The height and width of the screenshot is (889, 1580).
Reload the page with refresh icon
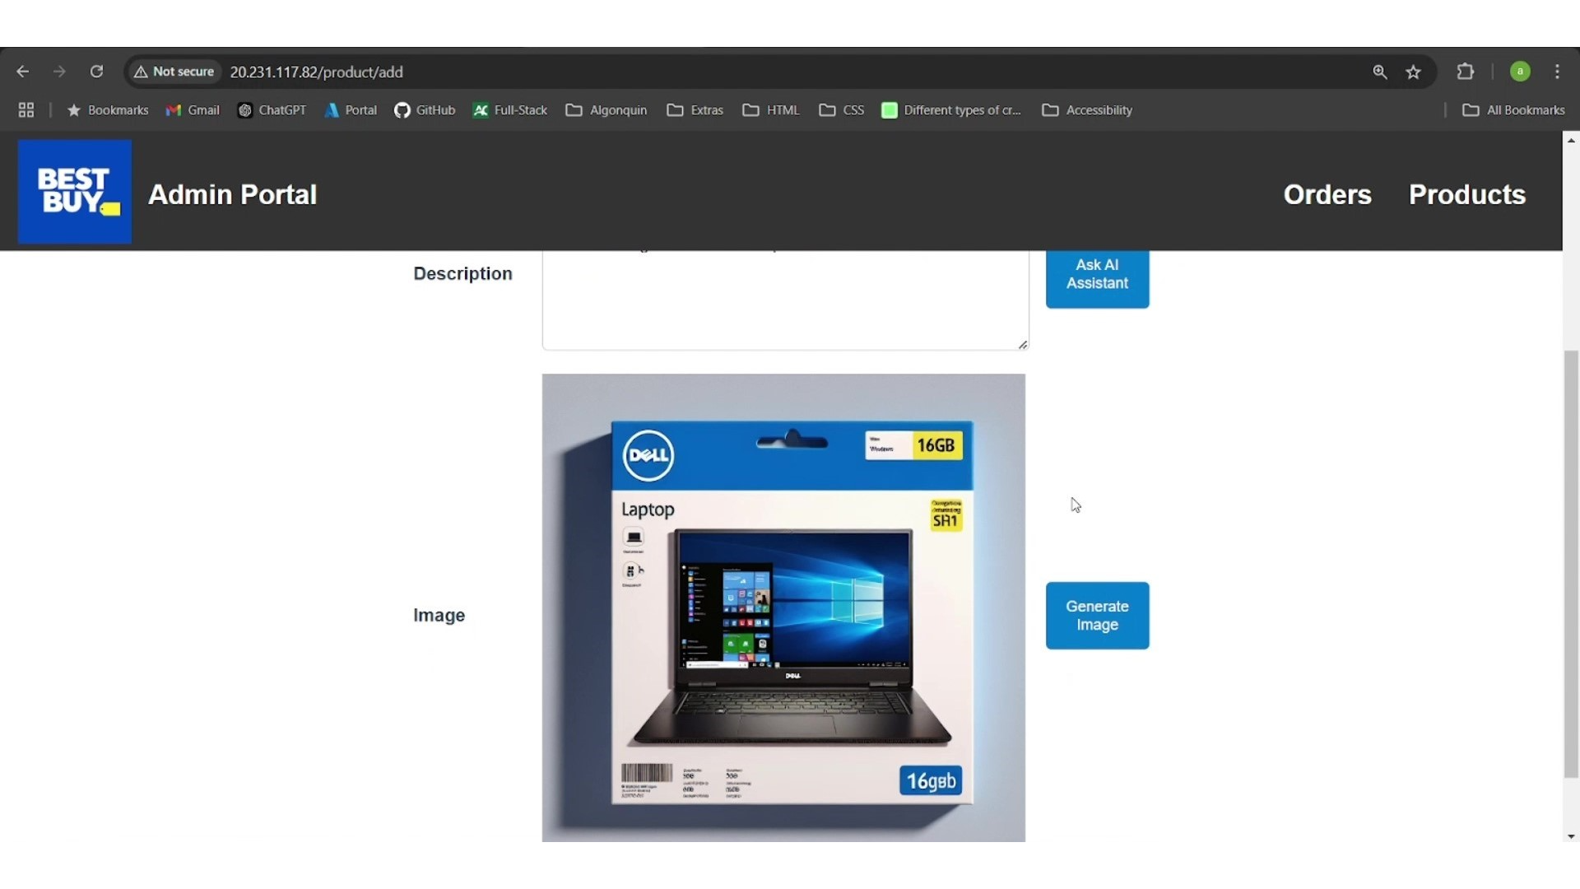pyautogui.click(x=96, y=72)
